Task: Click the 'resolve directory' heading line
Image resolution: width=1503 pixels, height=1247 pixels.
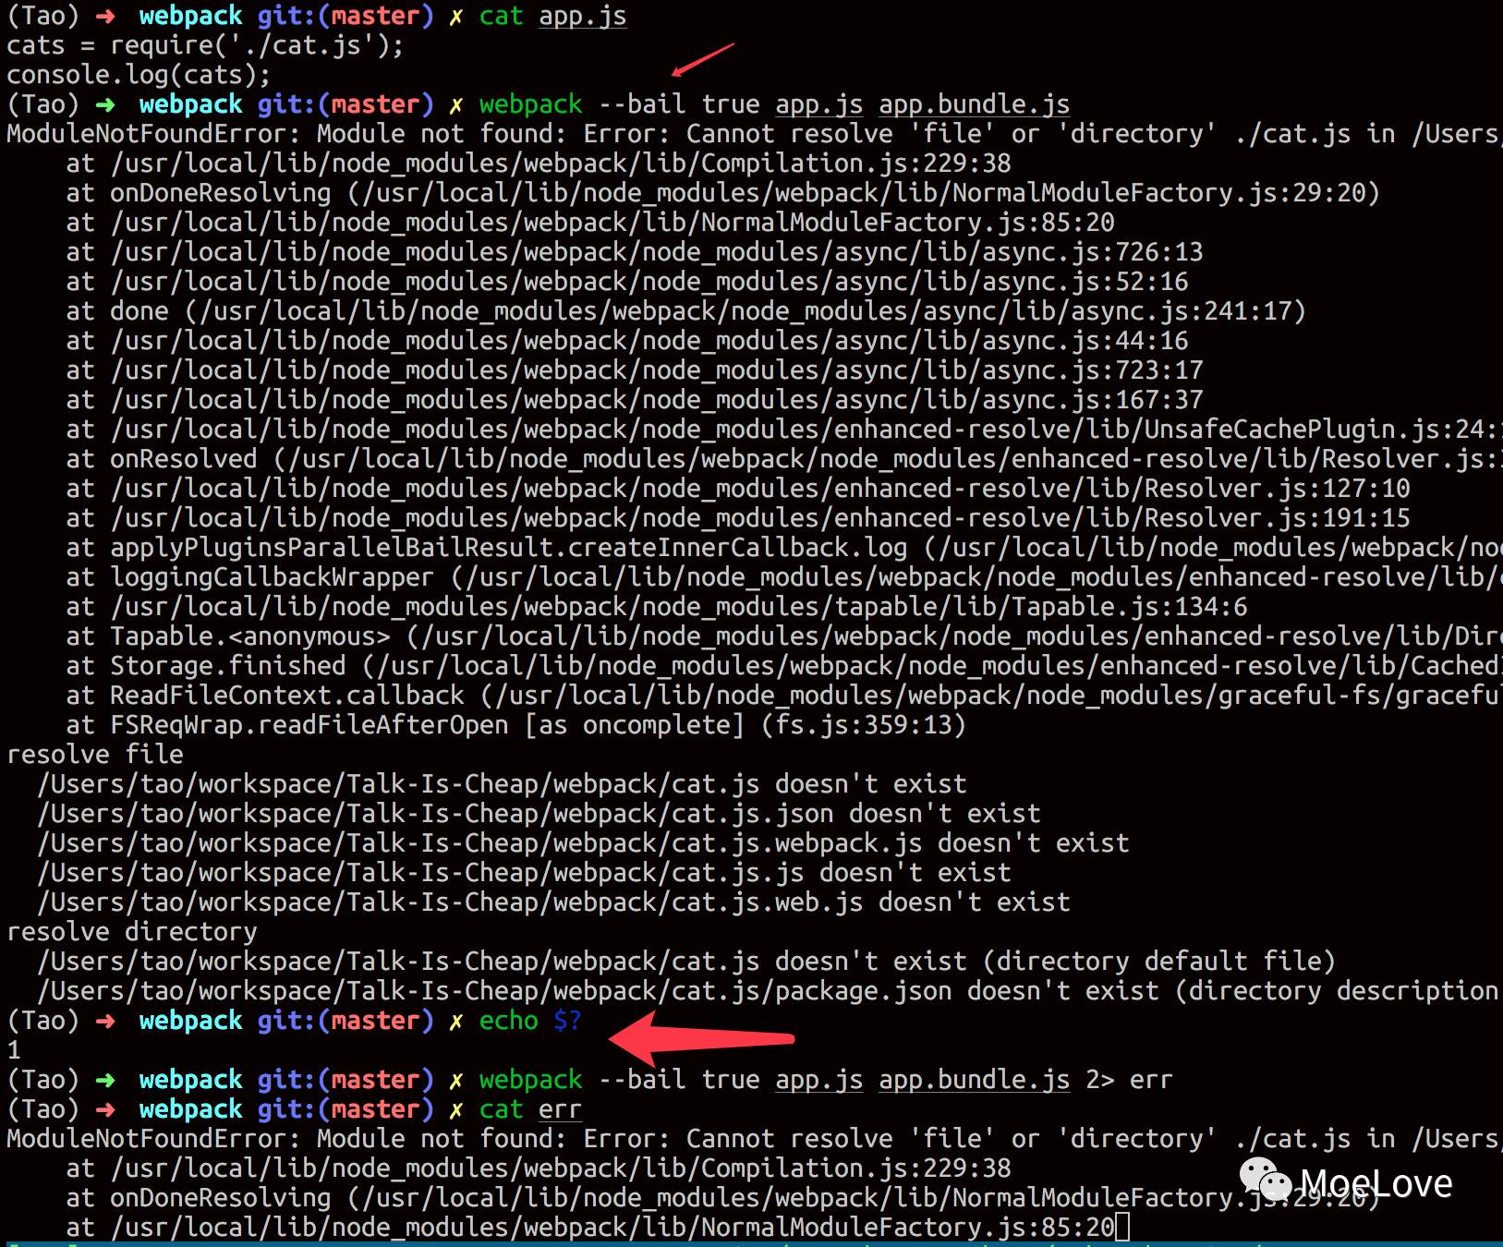Action: click(132, 932)
